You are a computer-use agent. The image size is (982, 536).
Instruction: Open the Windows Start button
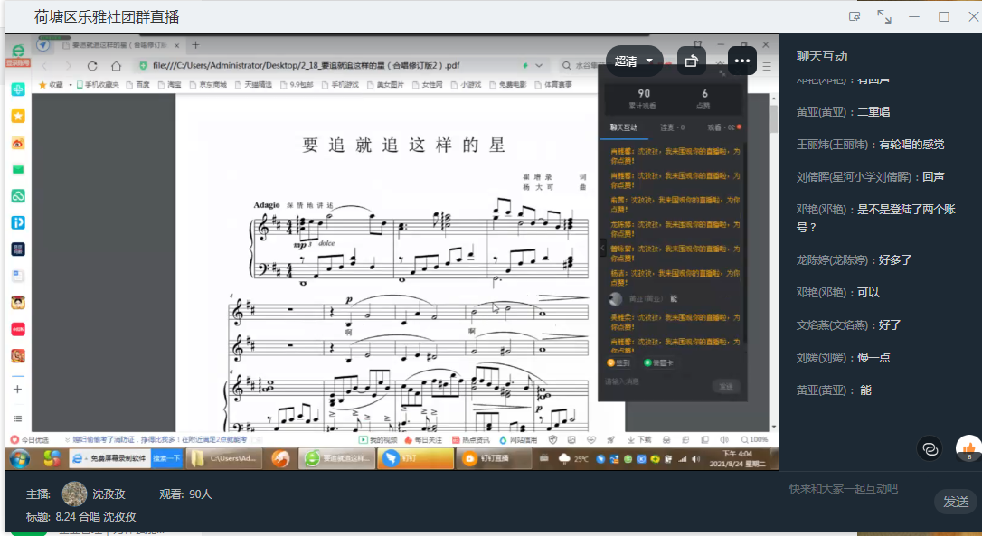pos(20,458)
